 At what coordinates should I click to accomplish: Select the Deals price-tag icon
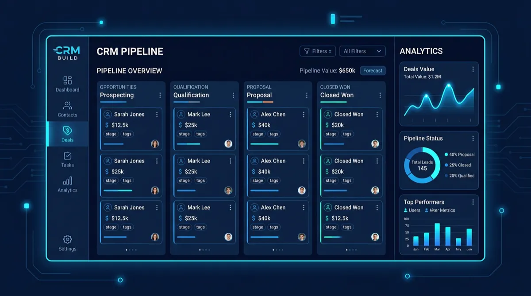pos(67,131)
